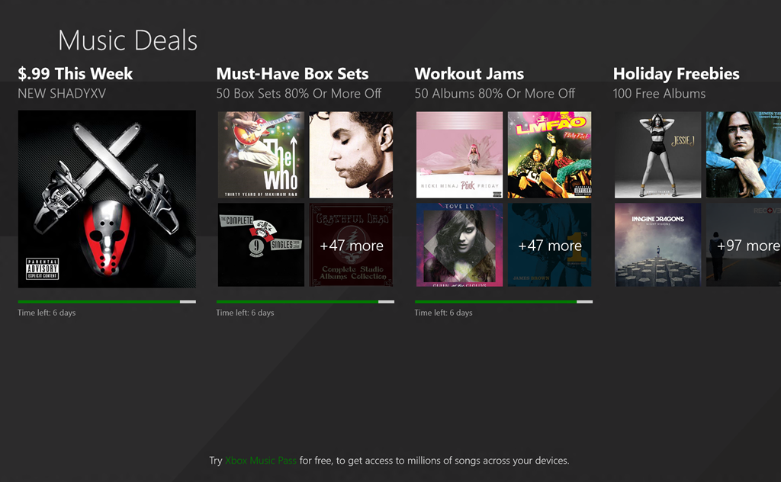This screenshot has width=781, height=482.
Task: Click Time left 6 days under SHADYXV
Action: click(47, 313)
